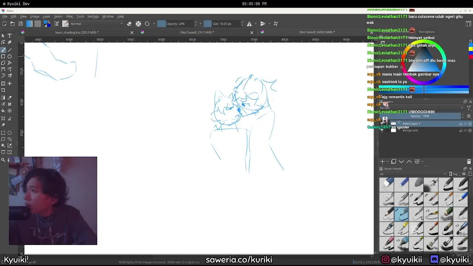
Task: Open the Fill Gradients button in toolbar
Action: pyautogui.click(x=30, y=24)
